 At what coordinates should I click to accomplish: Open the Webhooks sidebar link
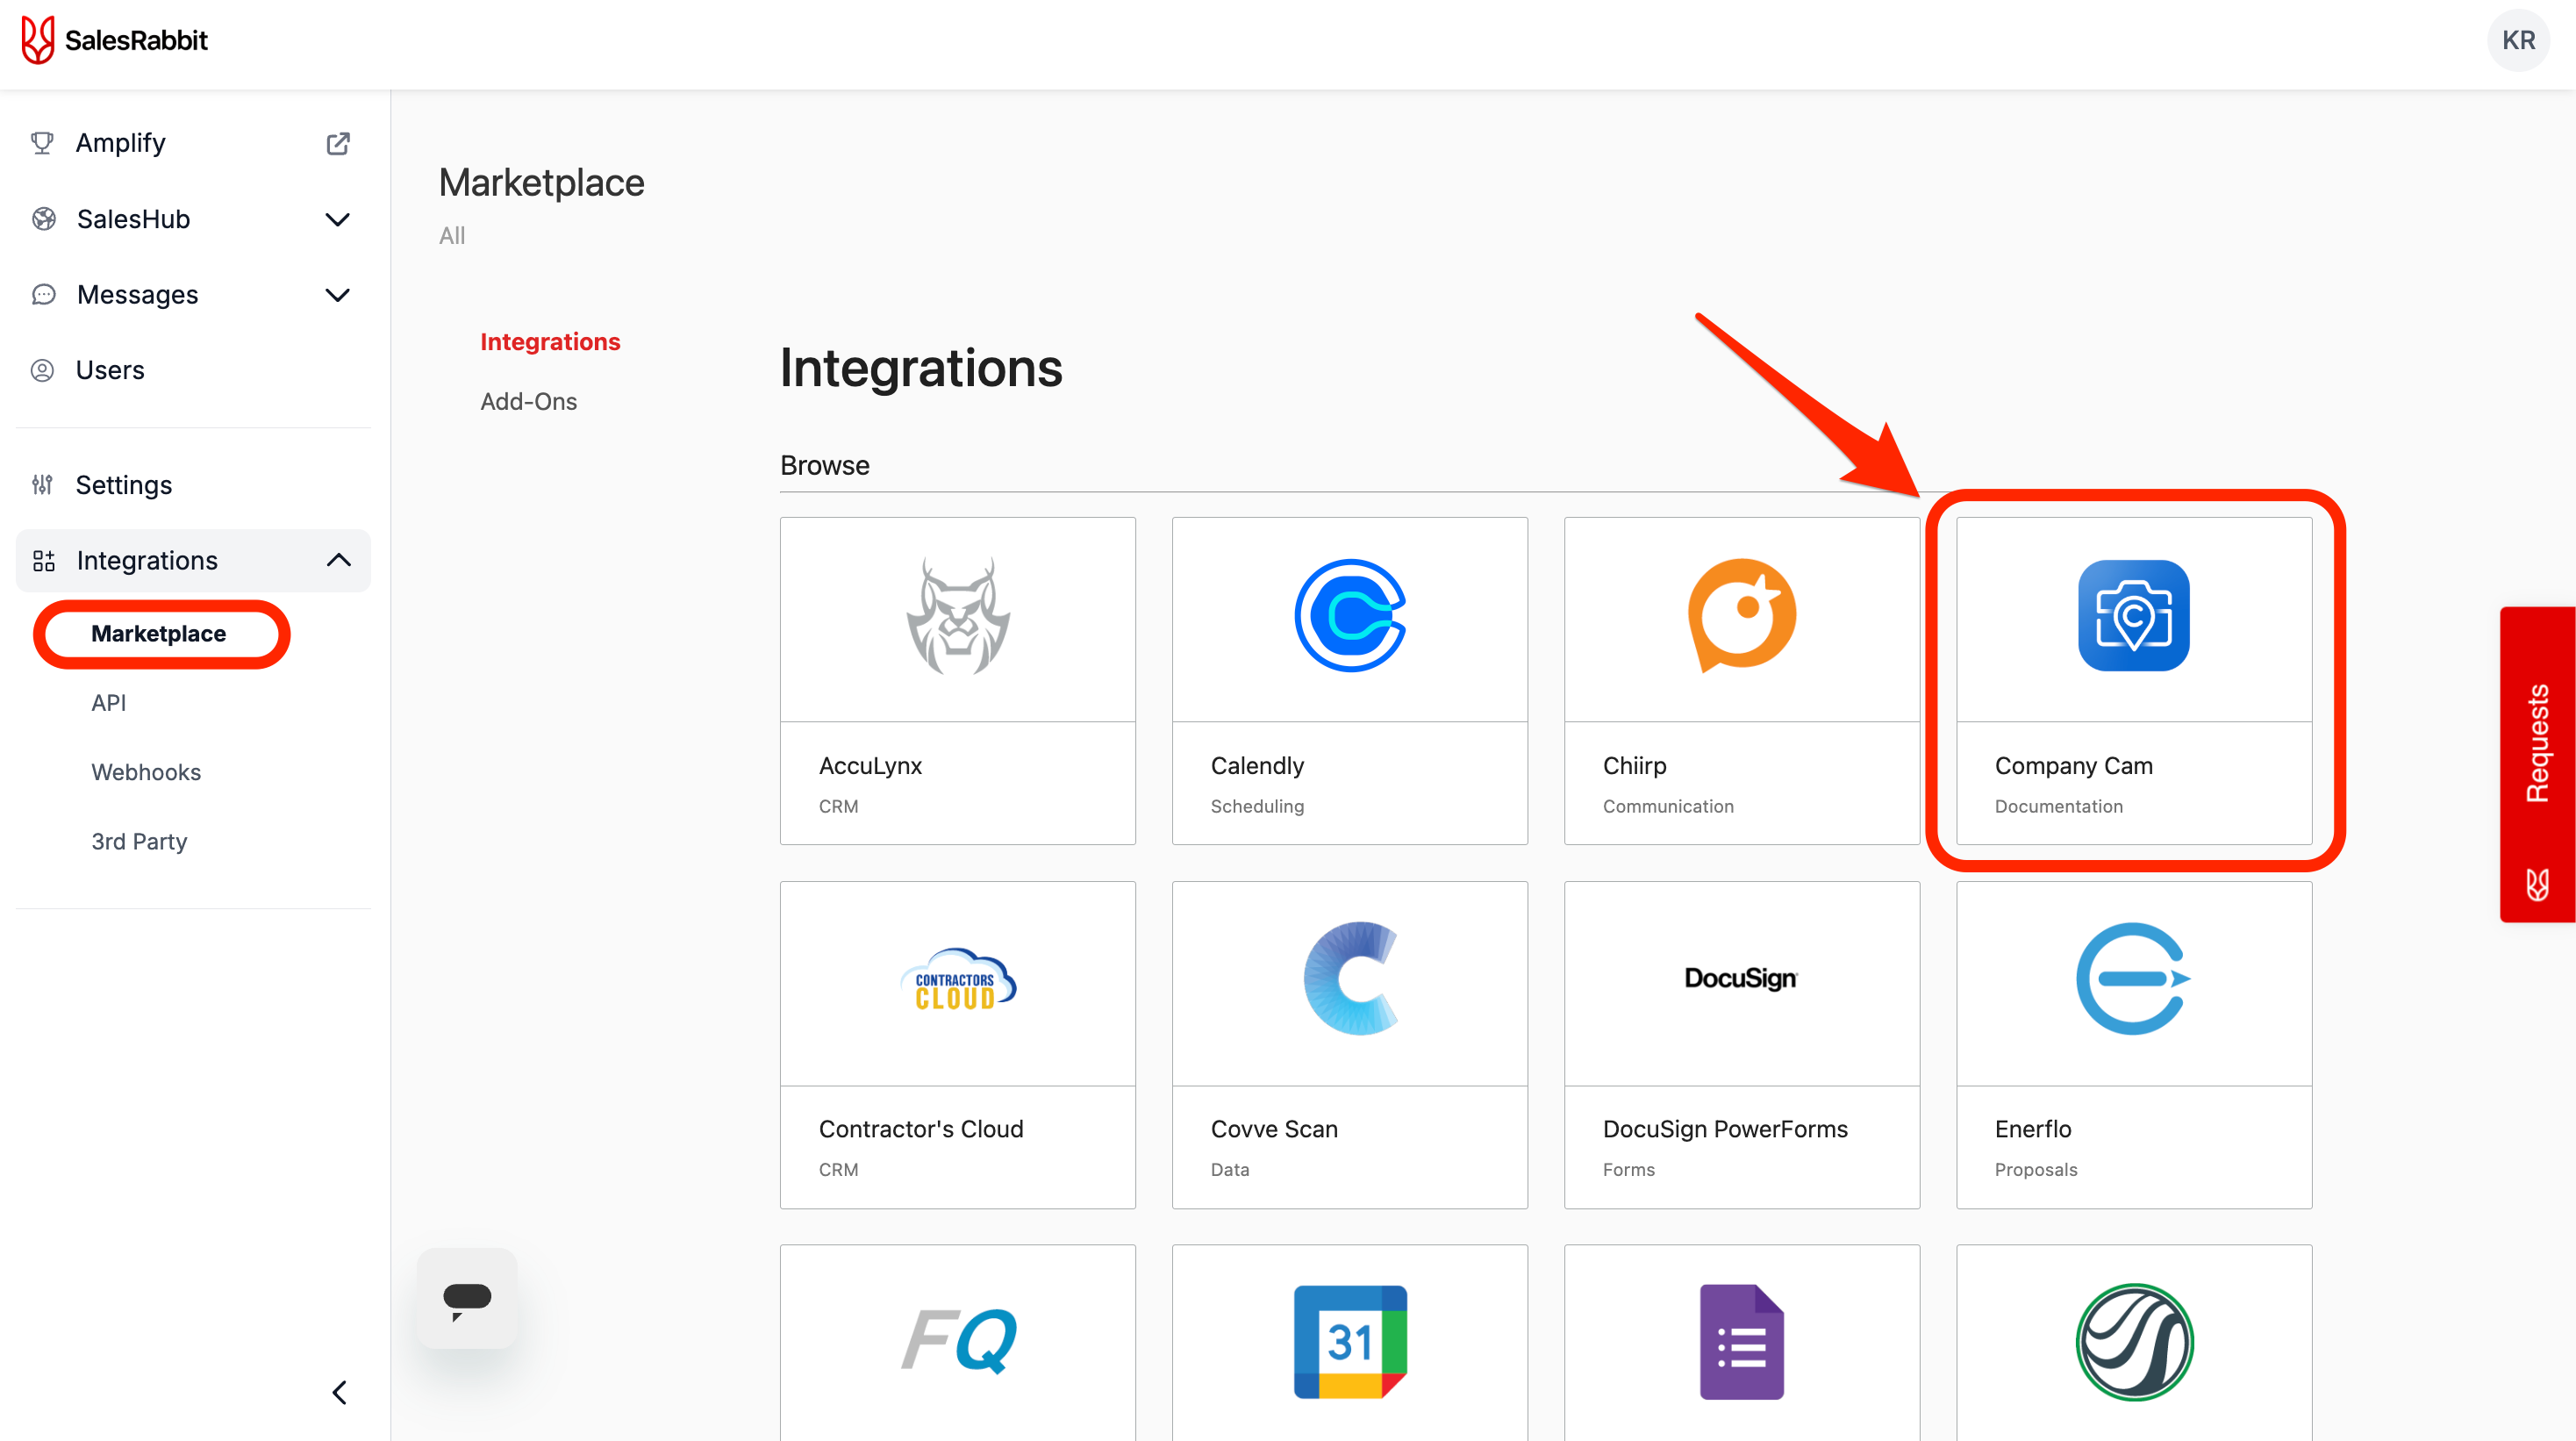coord(146,772)
